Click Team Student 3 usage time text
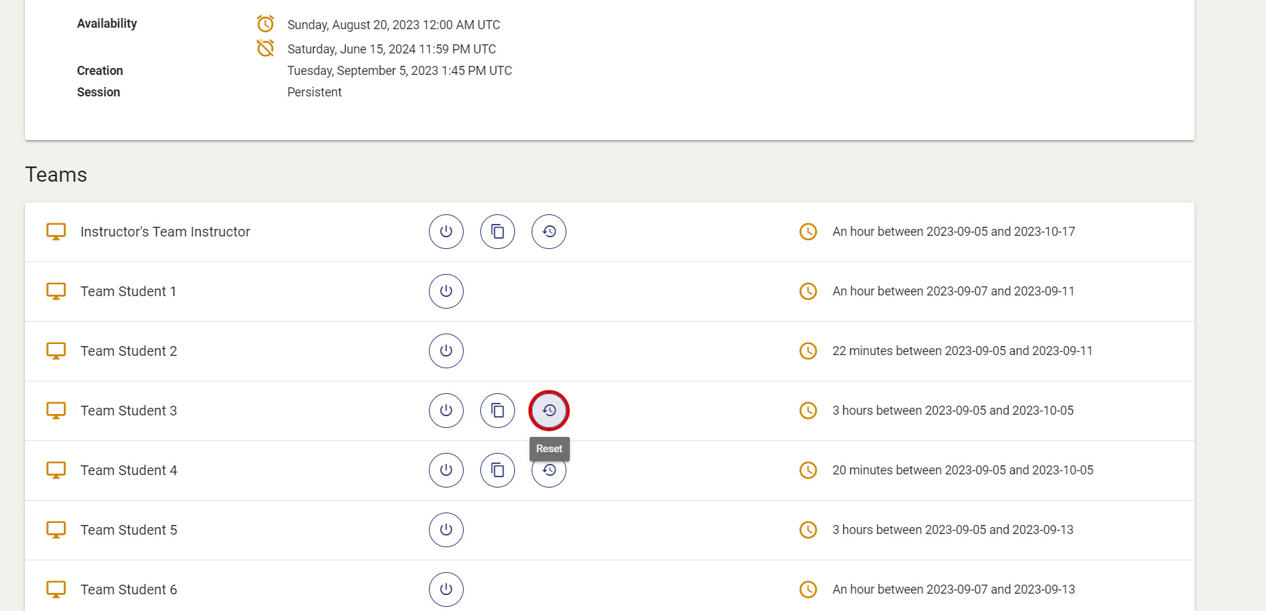The image size is (1266, 611). [x=952, y=411]
